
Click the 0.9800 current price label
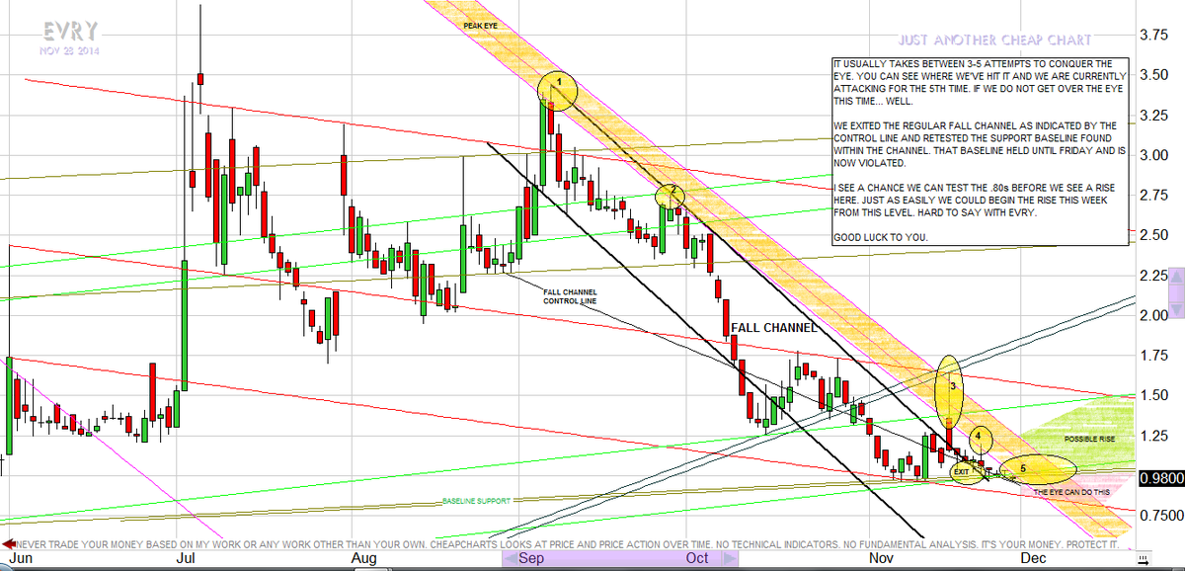click(1161, 479)
